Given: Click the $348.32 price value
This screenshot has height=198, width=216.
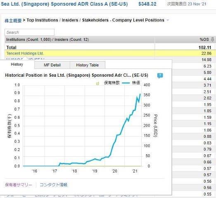Looking at the screenshot, I should click(147, 4).
